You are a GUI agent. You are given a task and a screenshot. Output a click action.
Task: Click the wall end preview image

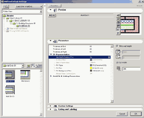point(131,24)
